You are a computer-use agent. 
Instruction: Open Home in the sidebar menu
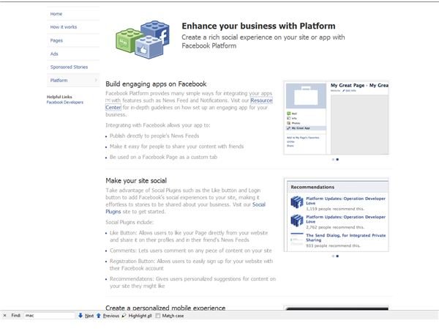pos(56,14)
